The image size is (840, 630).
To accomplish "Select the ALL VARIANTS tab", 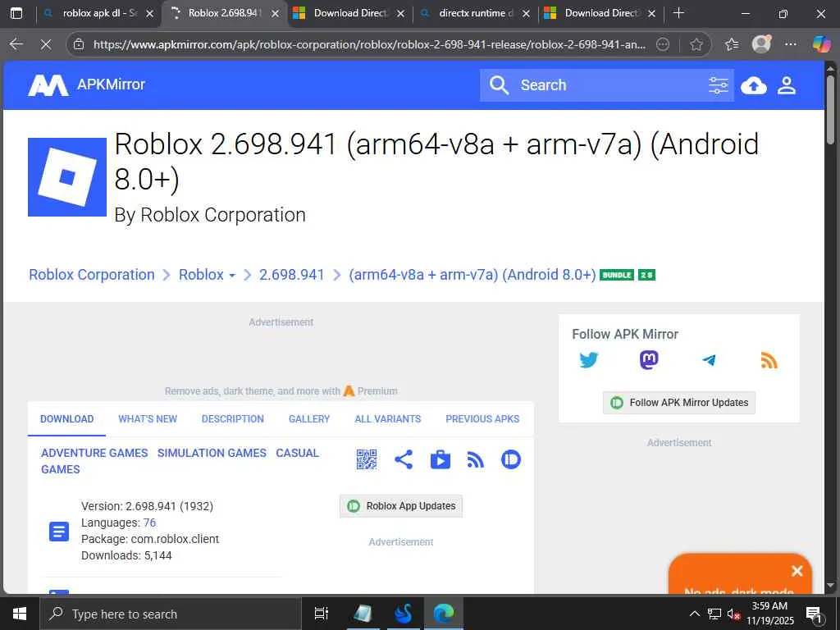I will [388, 419].
